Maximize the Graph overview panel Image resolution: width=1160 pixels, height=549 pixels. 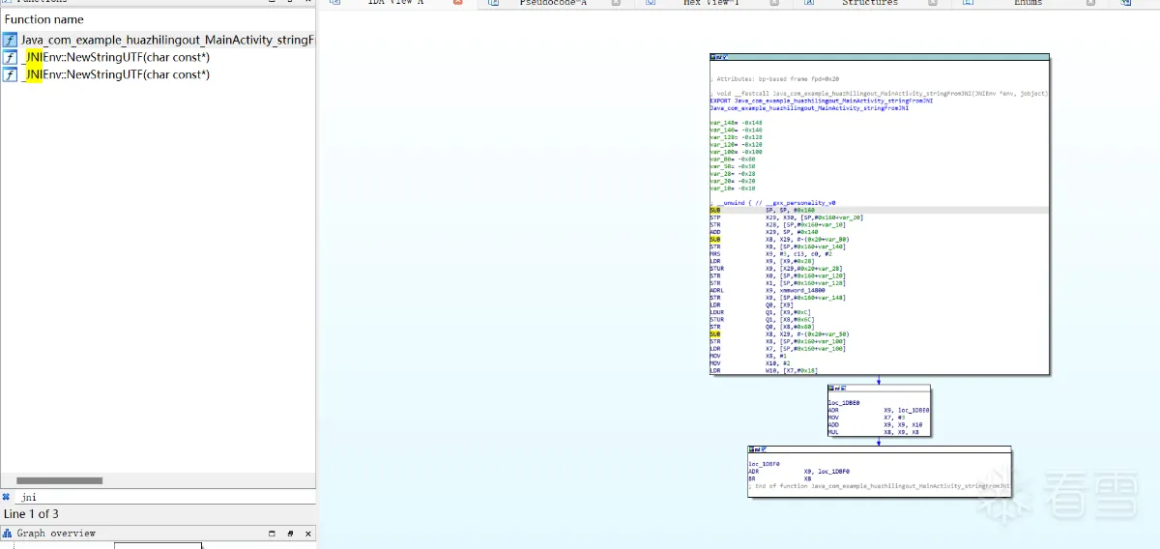click(x=272, y=534)
